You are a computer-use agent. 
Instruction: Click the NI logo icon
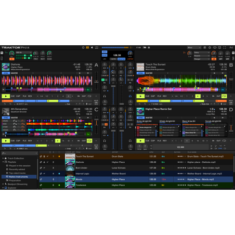[x=231, y=47]
